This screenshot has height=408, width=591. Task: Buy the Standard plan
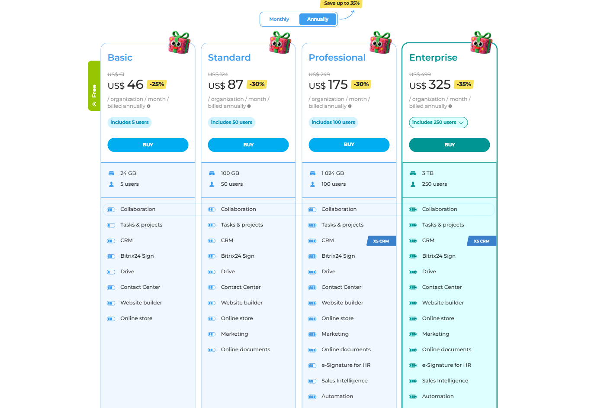pyautogui.click(x=248, y=145)
